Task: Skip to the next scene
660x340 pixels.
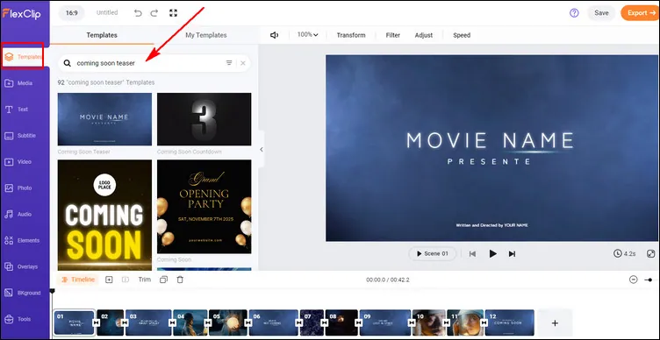Action: coord(512,254)
